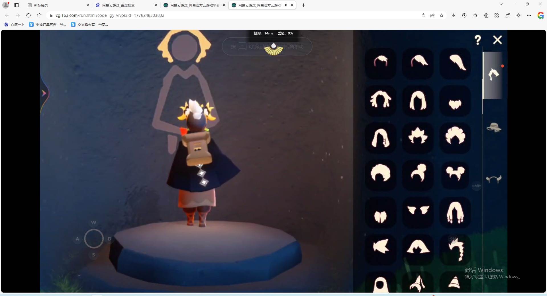547x296 pixels.
Task: Switch to the 网易云游戏_网易官方云游戏平台 tab
Action: 195,5
